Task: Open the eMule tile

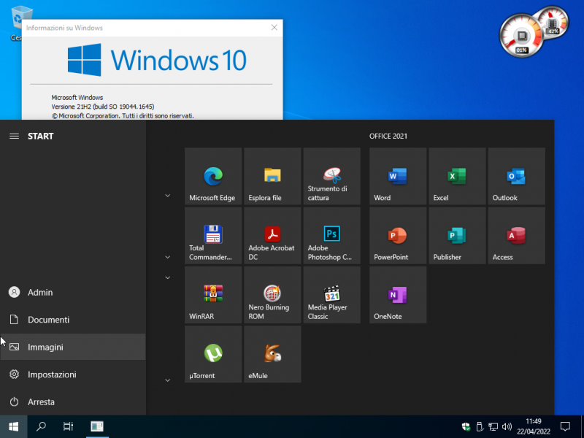Action: point(272,354)
